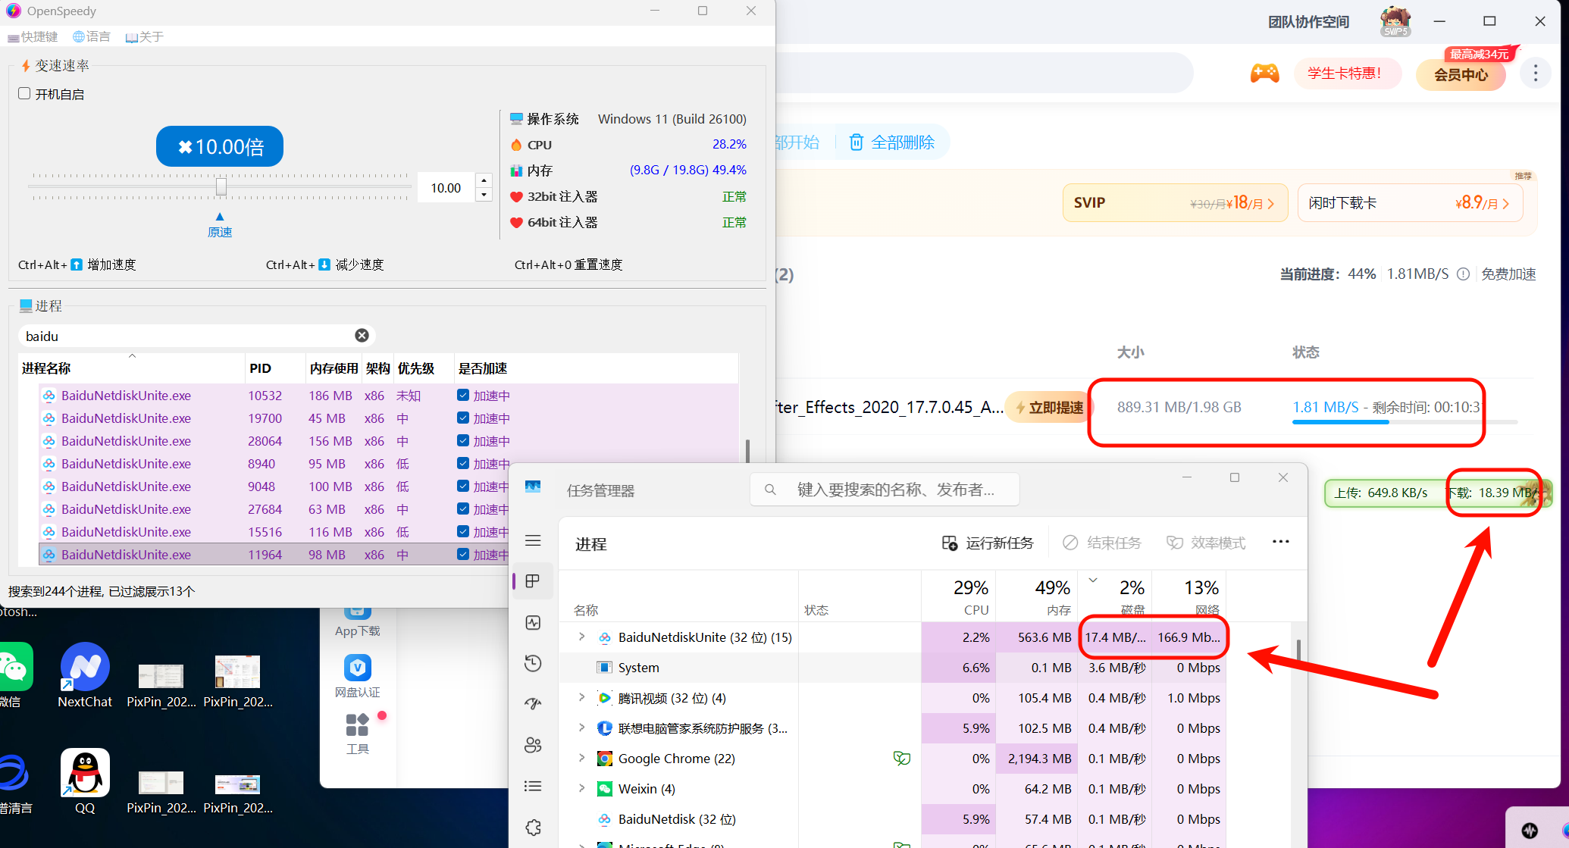
Task: Click 全部删除 button
Action: 892,142
